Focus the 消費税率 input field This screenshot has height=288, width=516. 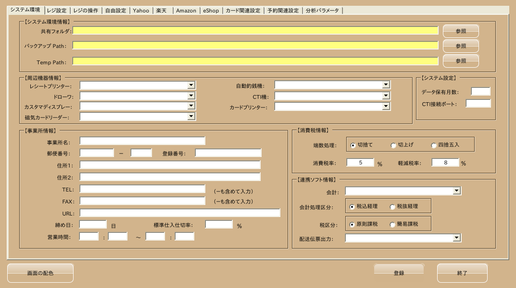(x=360, y=163)
